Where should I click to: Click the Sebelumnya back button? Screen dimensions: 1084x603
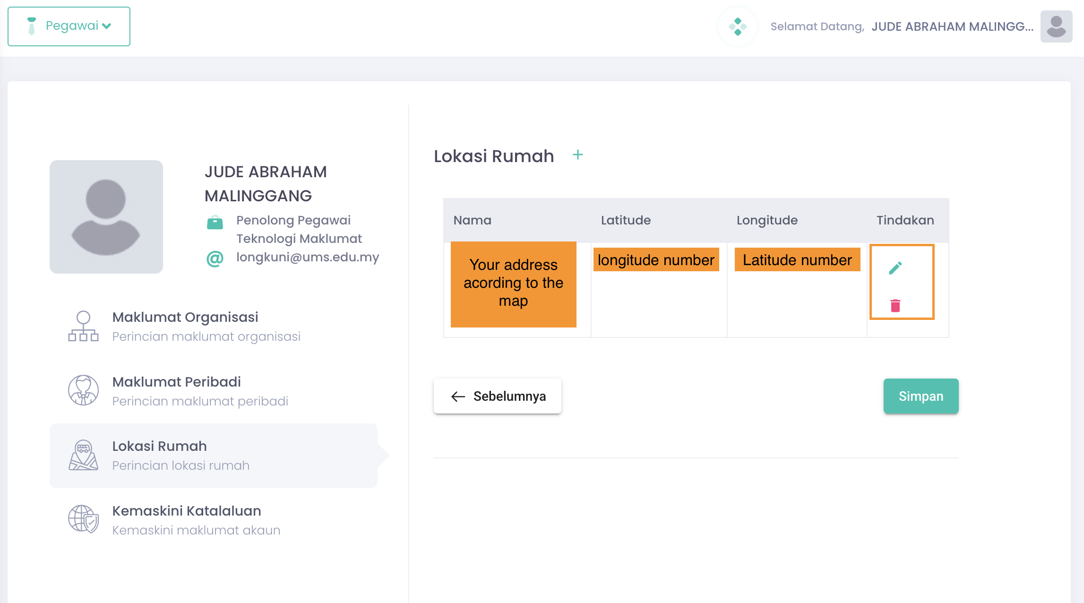498,396
